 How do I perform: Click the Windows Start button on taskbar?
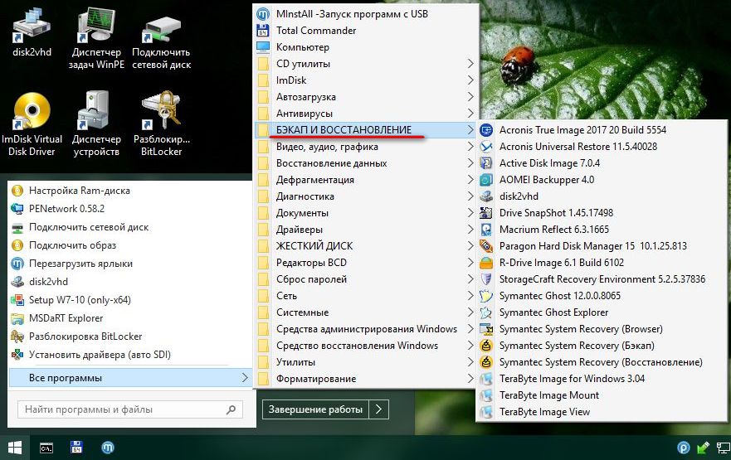(x=14, y=448)
